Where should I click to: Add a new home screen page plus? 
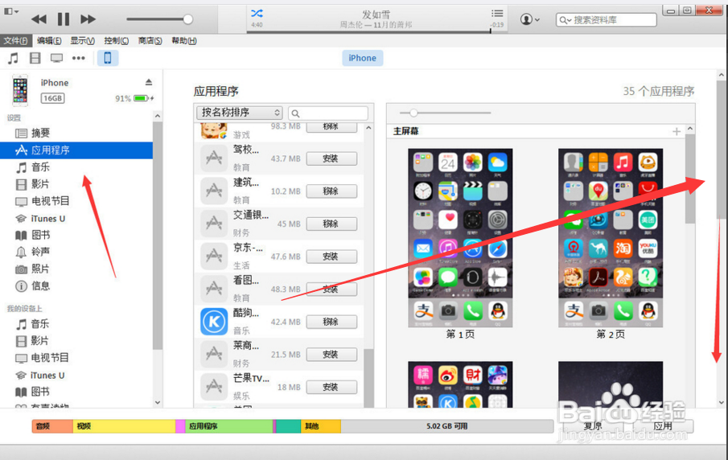tap(677, 132)
